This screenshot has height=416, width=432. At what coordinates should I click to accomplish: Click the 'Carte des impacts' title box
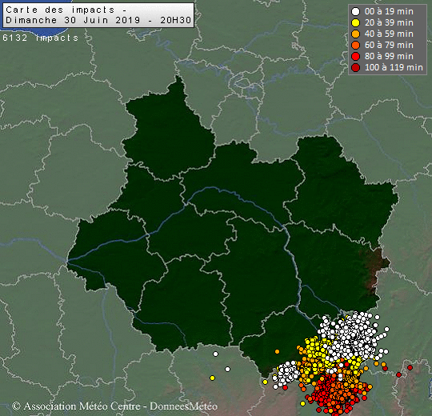[98, 15]
